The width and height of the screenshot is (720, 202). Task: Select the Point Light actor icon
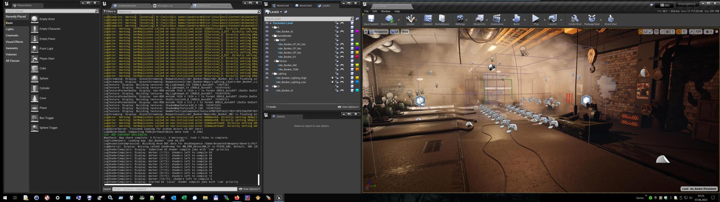[34, 49]
